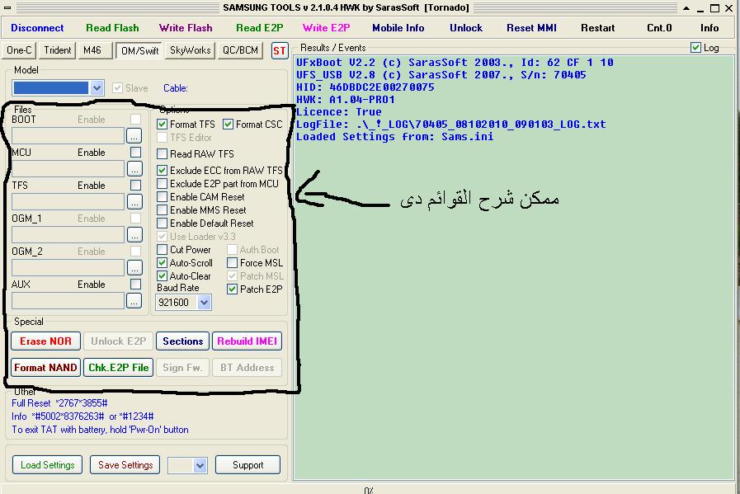
Task: Open Info in the top toolbar
Action: (x=709, y=28)
